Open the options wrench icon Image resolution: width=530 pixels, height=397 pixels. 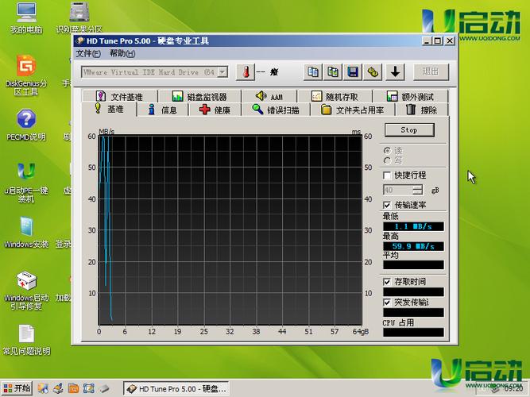tap(373, 71)
